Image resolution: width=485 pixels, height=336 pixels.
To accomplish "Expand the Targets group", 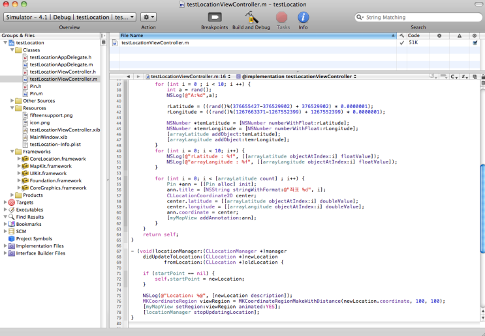I will (5, 203).
